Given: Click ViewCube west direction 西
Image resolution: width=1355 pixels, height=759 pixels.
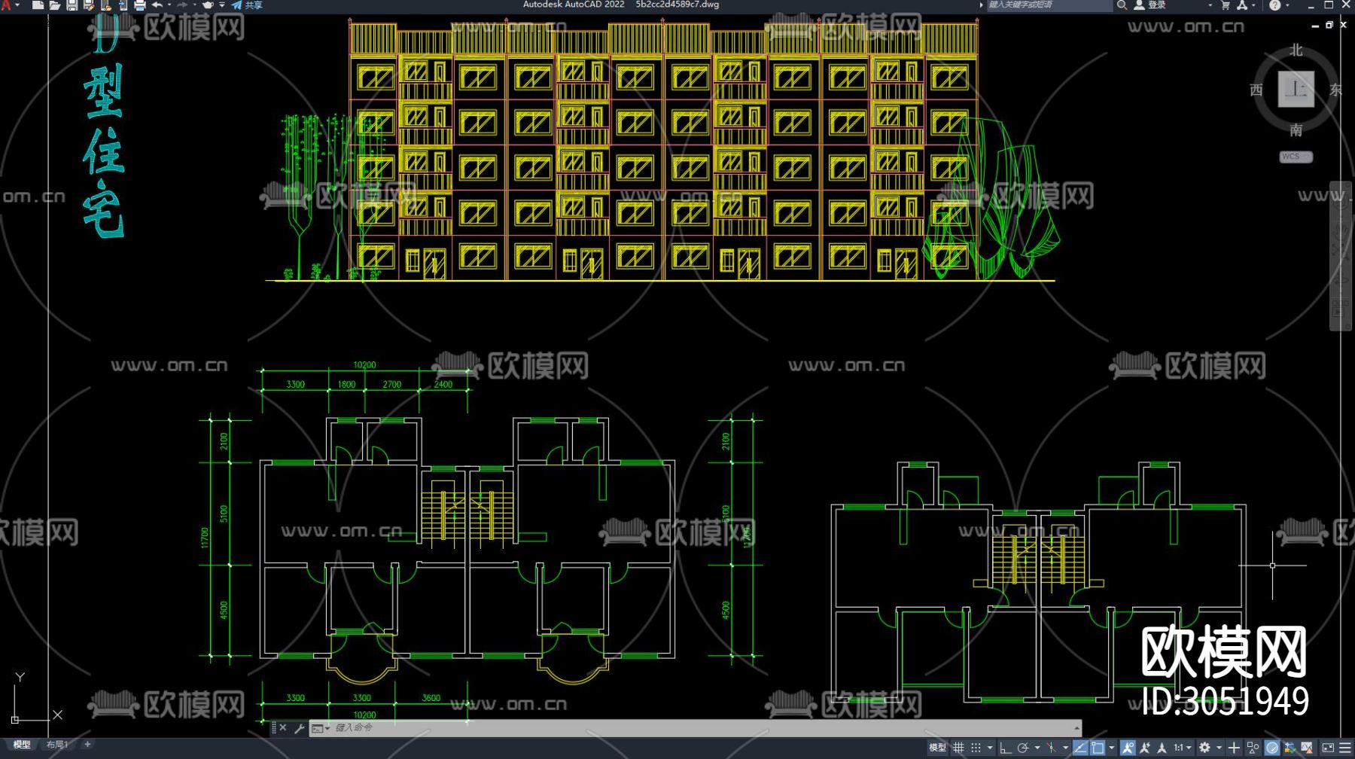Looking at the screenshot, I should [x=1256, y=90].
